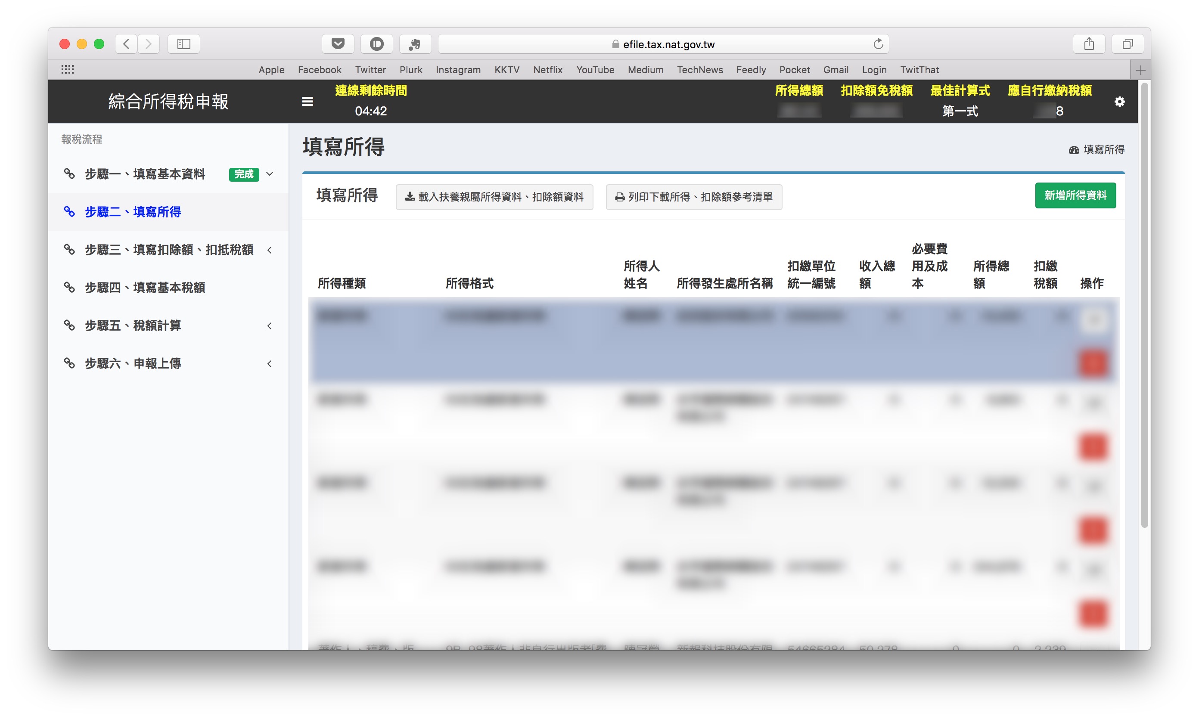Open the Netflix bookmark

(x=548, y=70)
